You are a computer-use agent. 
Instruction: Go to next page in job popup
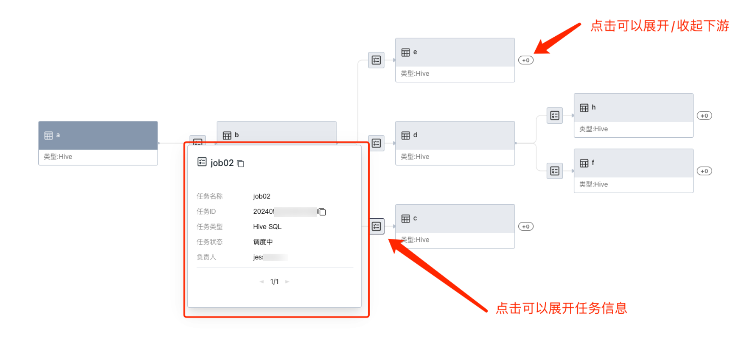[287, 282]
